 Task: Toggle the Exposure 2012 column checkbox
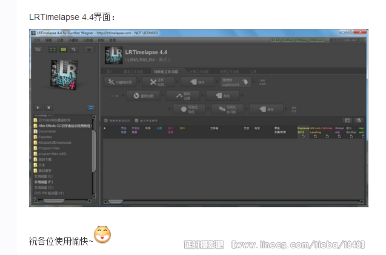point(303,136)
